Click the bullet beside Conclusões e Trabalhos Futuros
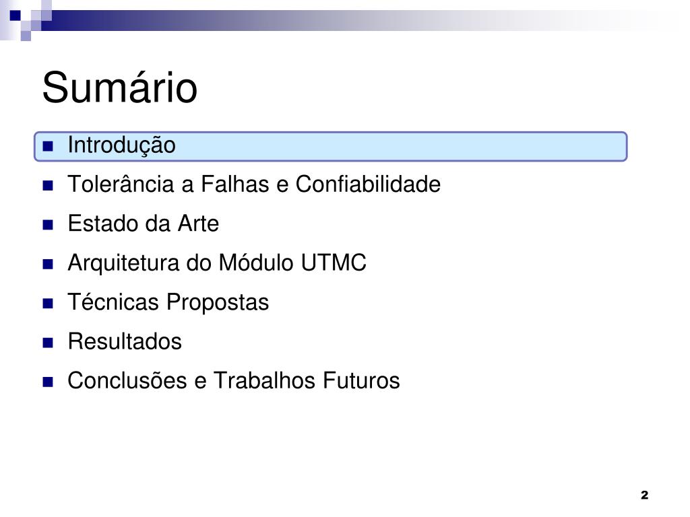Viewport: 690px width, 517px height. (48, 382)
